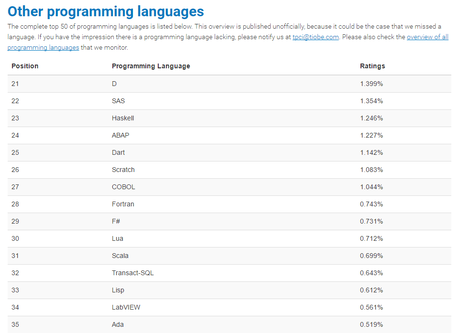
Task: Select the 1.227% rating value
Action: (371, 135)
